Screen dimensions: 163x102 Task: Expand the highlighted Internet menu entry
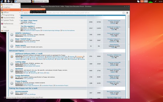pos(11,10)
